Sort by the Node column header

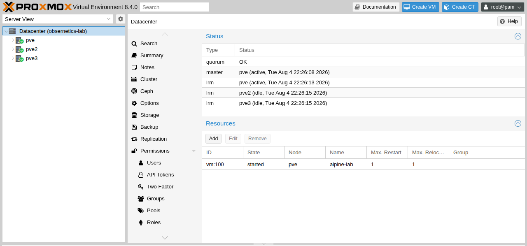305,153
